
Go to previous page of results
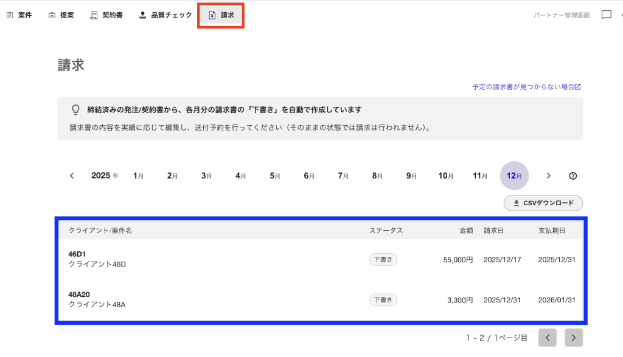click(548, 338)
